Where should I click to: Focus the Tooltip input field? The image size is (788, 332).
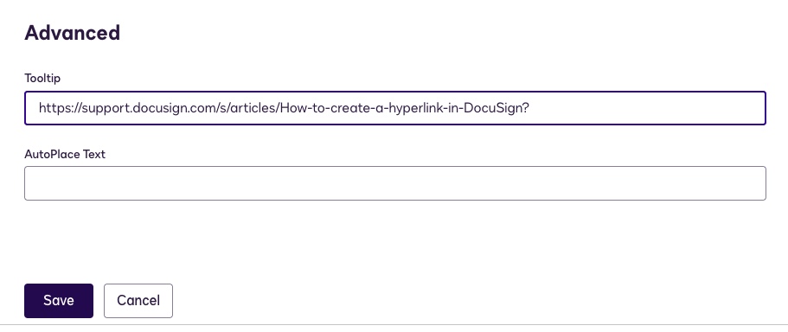coord(395,108)
